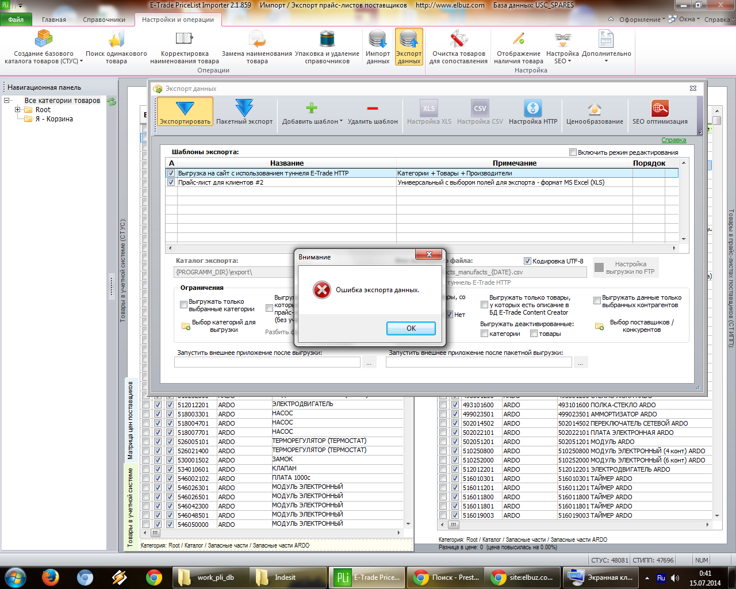Screen dimensions: 736x589
Task: Collapse Все категории товаров tree node
Action: [x=7, y=101]
